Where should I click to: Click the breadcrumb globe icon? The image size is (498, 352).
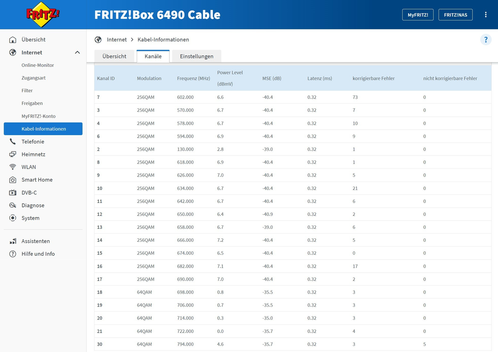[x=98, y=40]
